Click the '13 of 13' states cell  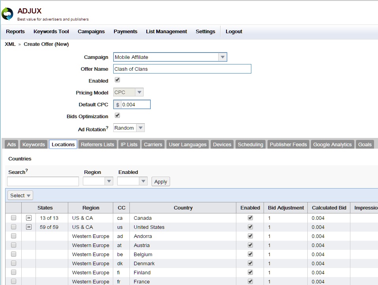(x=49, y=218)
